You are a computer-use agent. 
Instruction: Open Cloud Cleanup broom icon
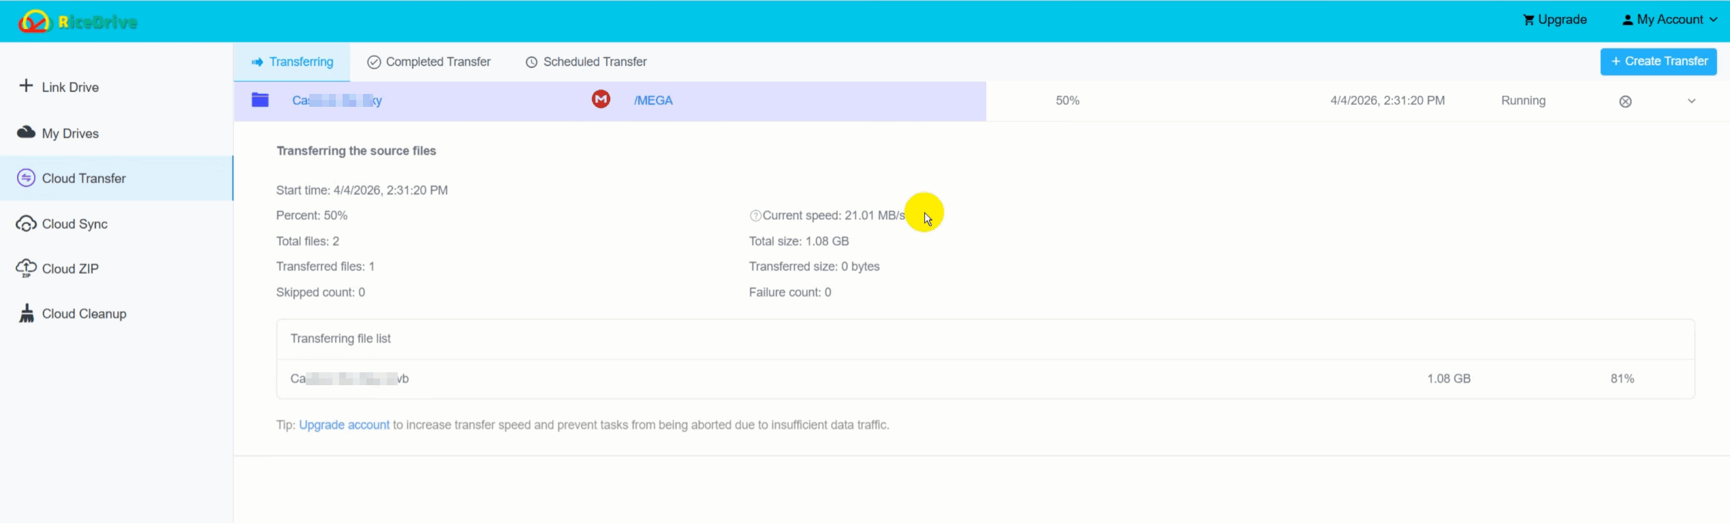point(27,314)
